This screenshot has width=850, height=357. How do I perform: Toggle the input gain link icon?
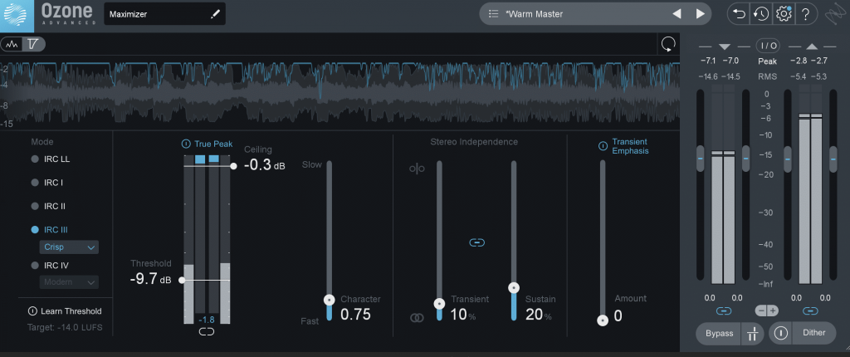[x=724, y=311]
